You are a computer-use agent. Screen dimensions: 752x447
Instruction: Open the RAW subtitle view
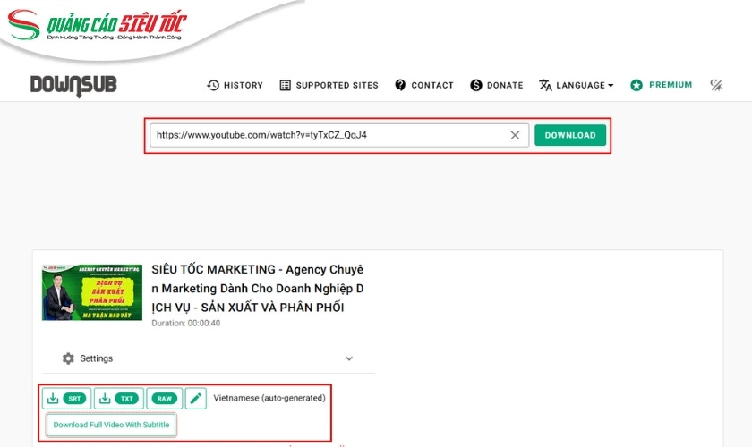click(164, 398)
